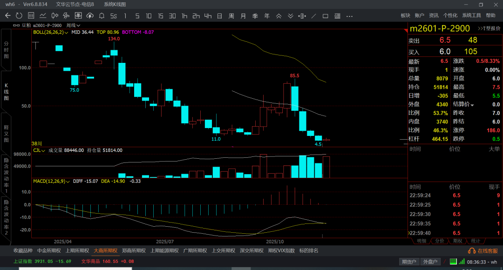Viewport: 503px width, 270px height.
Task: Click the 134.0 high price marker
Action: [x=114, y=39]
